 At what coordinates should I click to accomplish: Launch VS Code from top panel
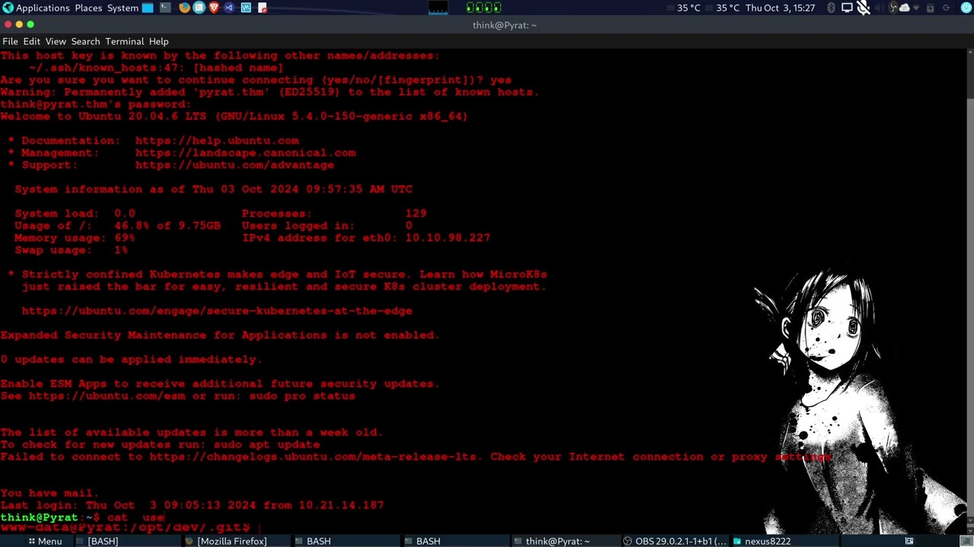click(x=229, y=8)
